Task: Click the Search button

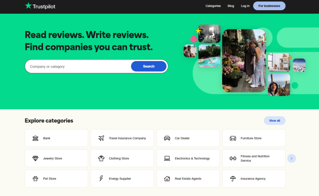Action: 149,66
